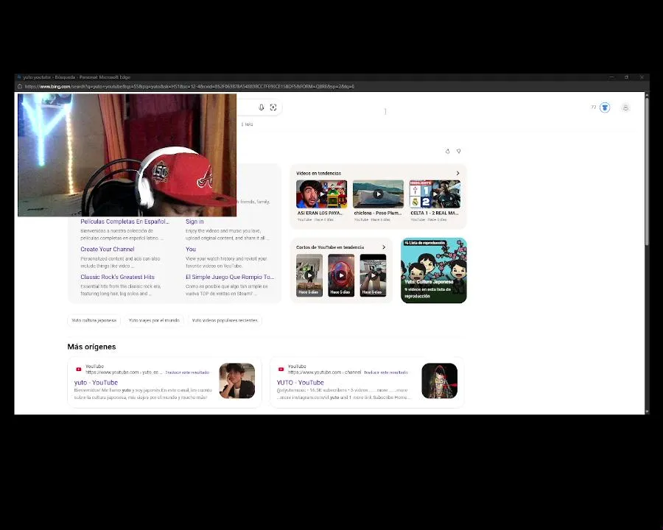Play the third trending YouTube short
663x530 pixels.
click(x=373, y=275)
